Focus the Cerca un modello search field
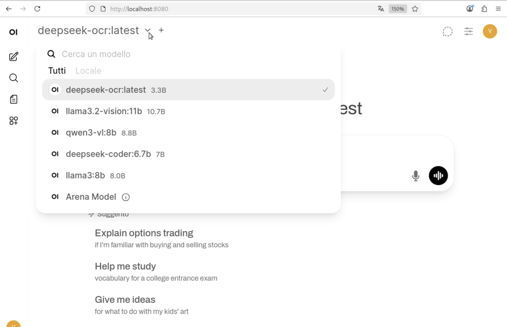 coord(149,54)
